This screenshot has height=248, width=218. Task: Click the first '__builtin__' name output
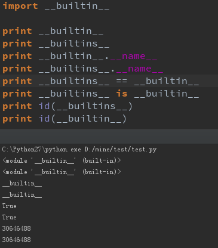(22, 184)
